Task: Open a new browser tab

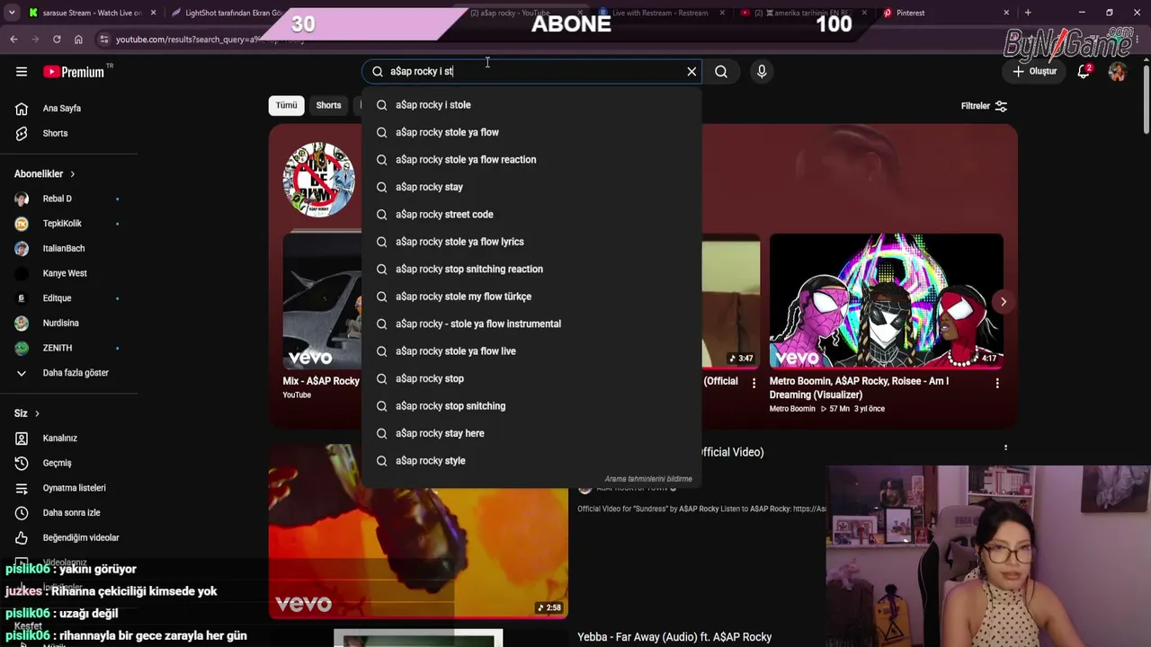Action: (x=1028, y=13)
